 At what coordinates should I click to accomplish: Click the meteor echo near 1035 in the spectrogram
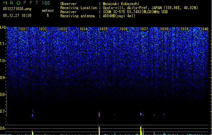pyautogui.click(x=99, y=115)
